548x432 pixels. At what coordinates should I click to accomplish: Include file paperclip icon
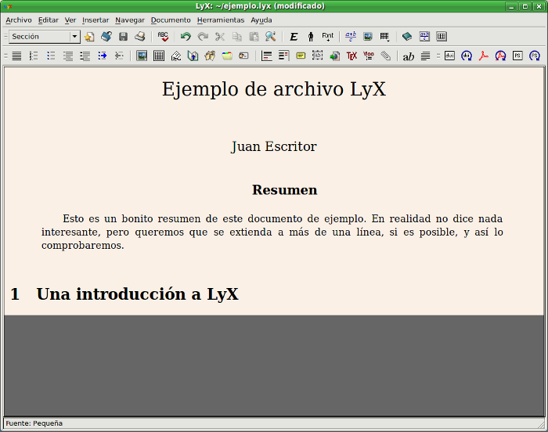386,56
